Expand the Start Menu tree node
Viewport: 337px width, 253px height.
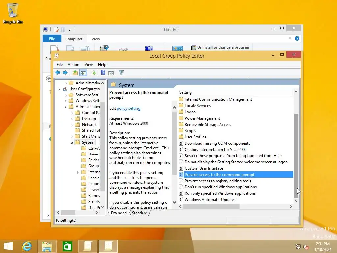pos(72,136)
